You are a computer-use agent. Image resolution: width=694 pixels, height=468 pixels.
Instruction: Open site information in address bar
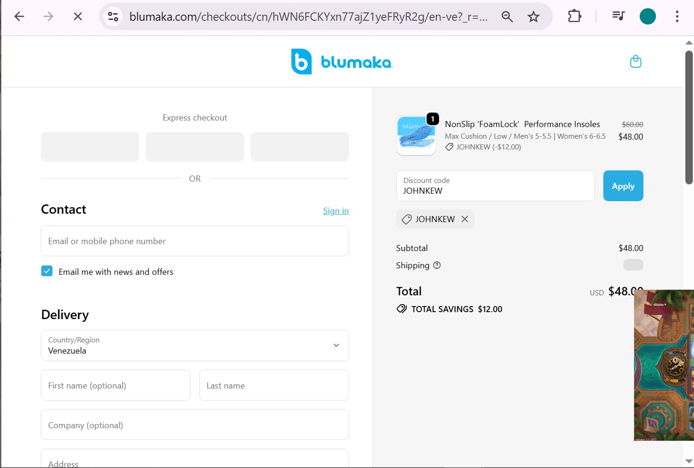(x=113, y=17)
